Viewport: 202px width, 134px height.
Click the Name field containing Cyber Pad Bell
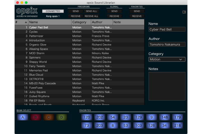point(167,29)
